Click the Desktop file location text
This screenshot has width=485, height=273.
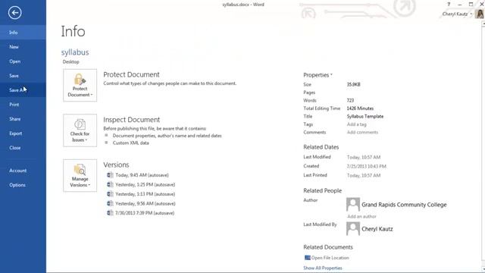click(x=70, y=61)
